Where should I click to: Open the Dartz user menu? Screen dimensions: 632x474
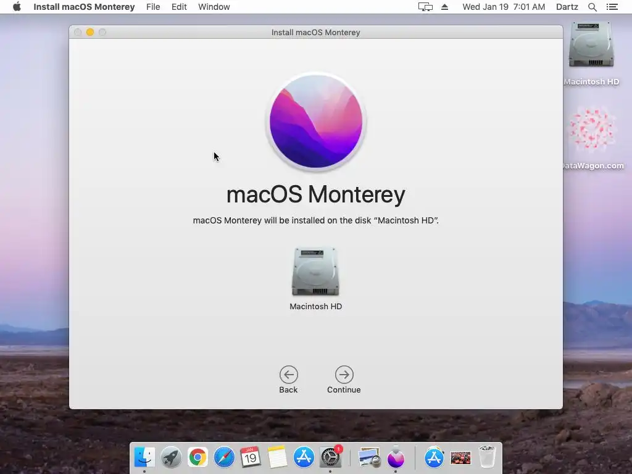[567, 7]
